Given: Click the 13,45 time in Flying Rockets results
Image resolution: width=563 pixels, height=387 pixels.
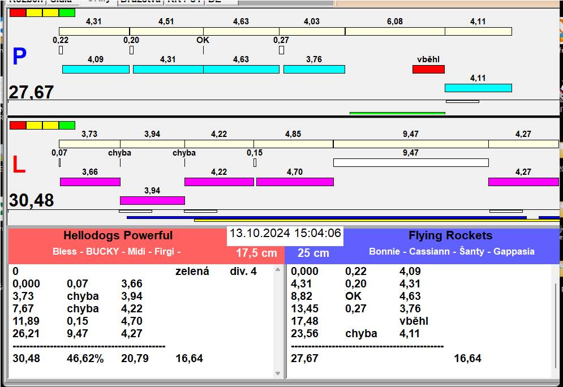Looking at the screenshot, I should coord(304,308).
